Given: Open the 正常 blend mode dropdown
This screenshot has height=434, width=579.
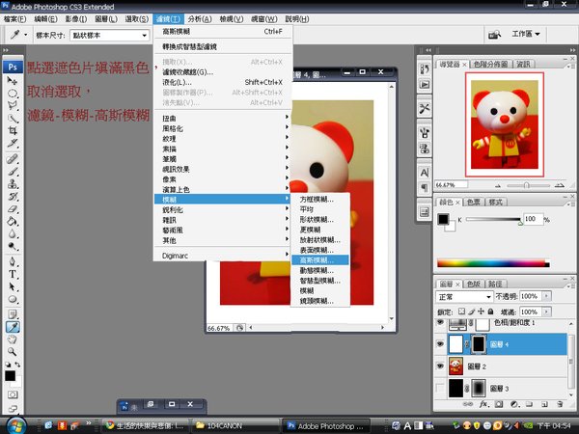Looking at the screenshot, I should pyautogui.click(x=464, y=297).
